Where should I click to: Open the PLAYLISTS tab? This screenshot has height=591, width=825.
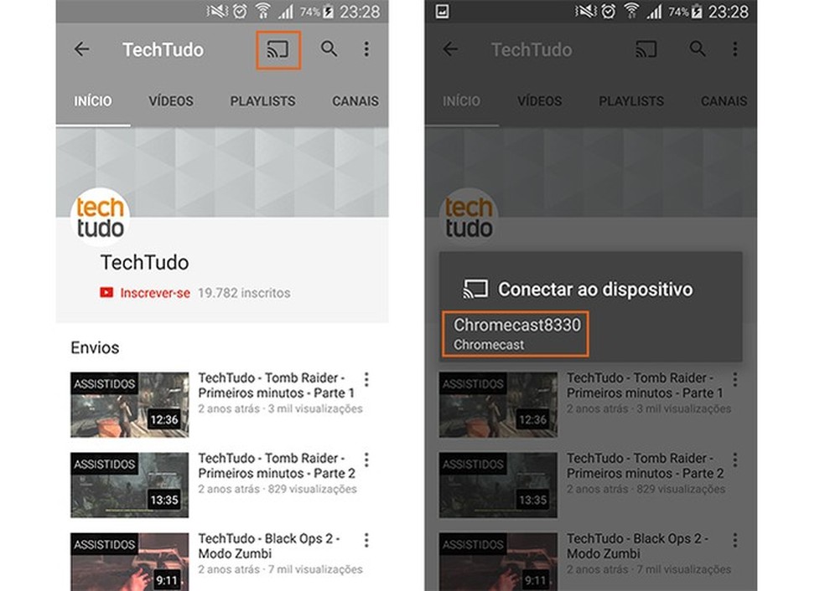262,100
